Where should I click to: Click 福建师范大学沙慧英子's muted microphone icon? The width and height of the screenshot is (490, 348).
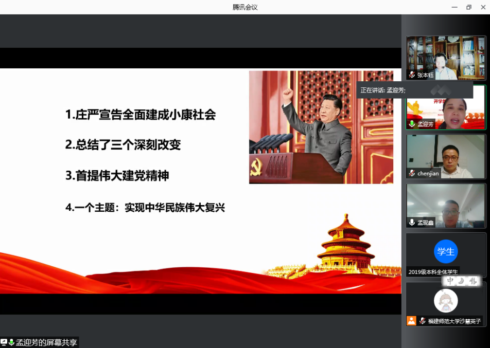[422, 321]
